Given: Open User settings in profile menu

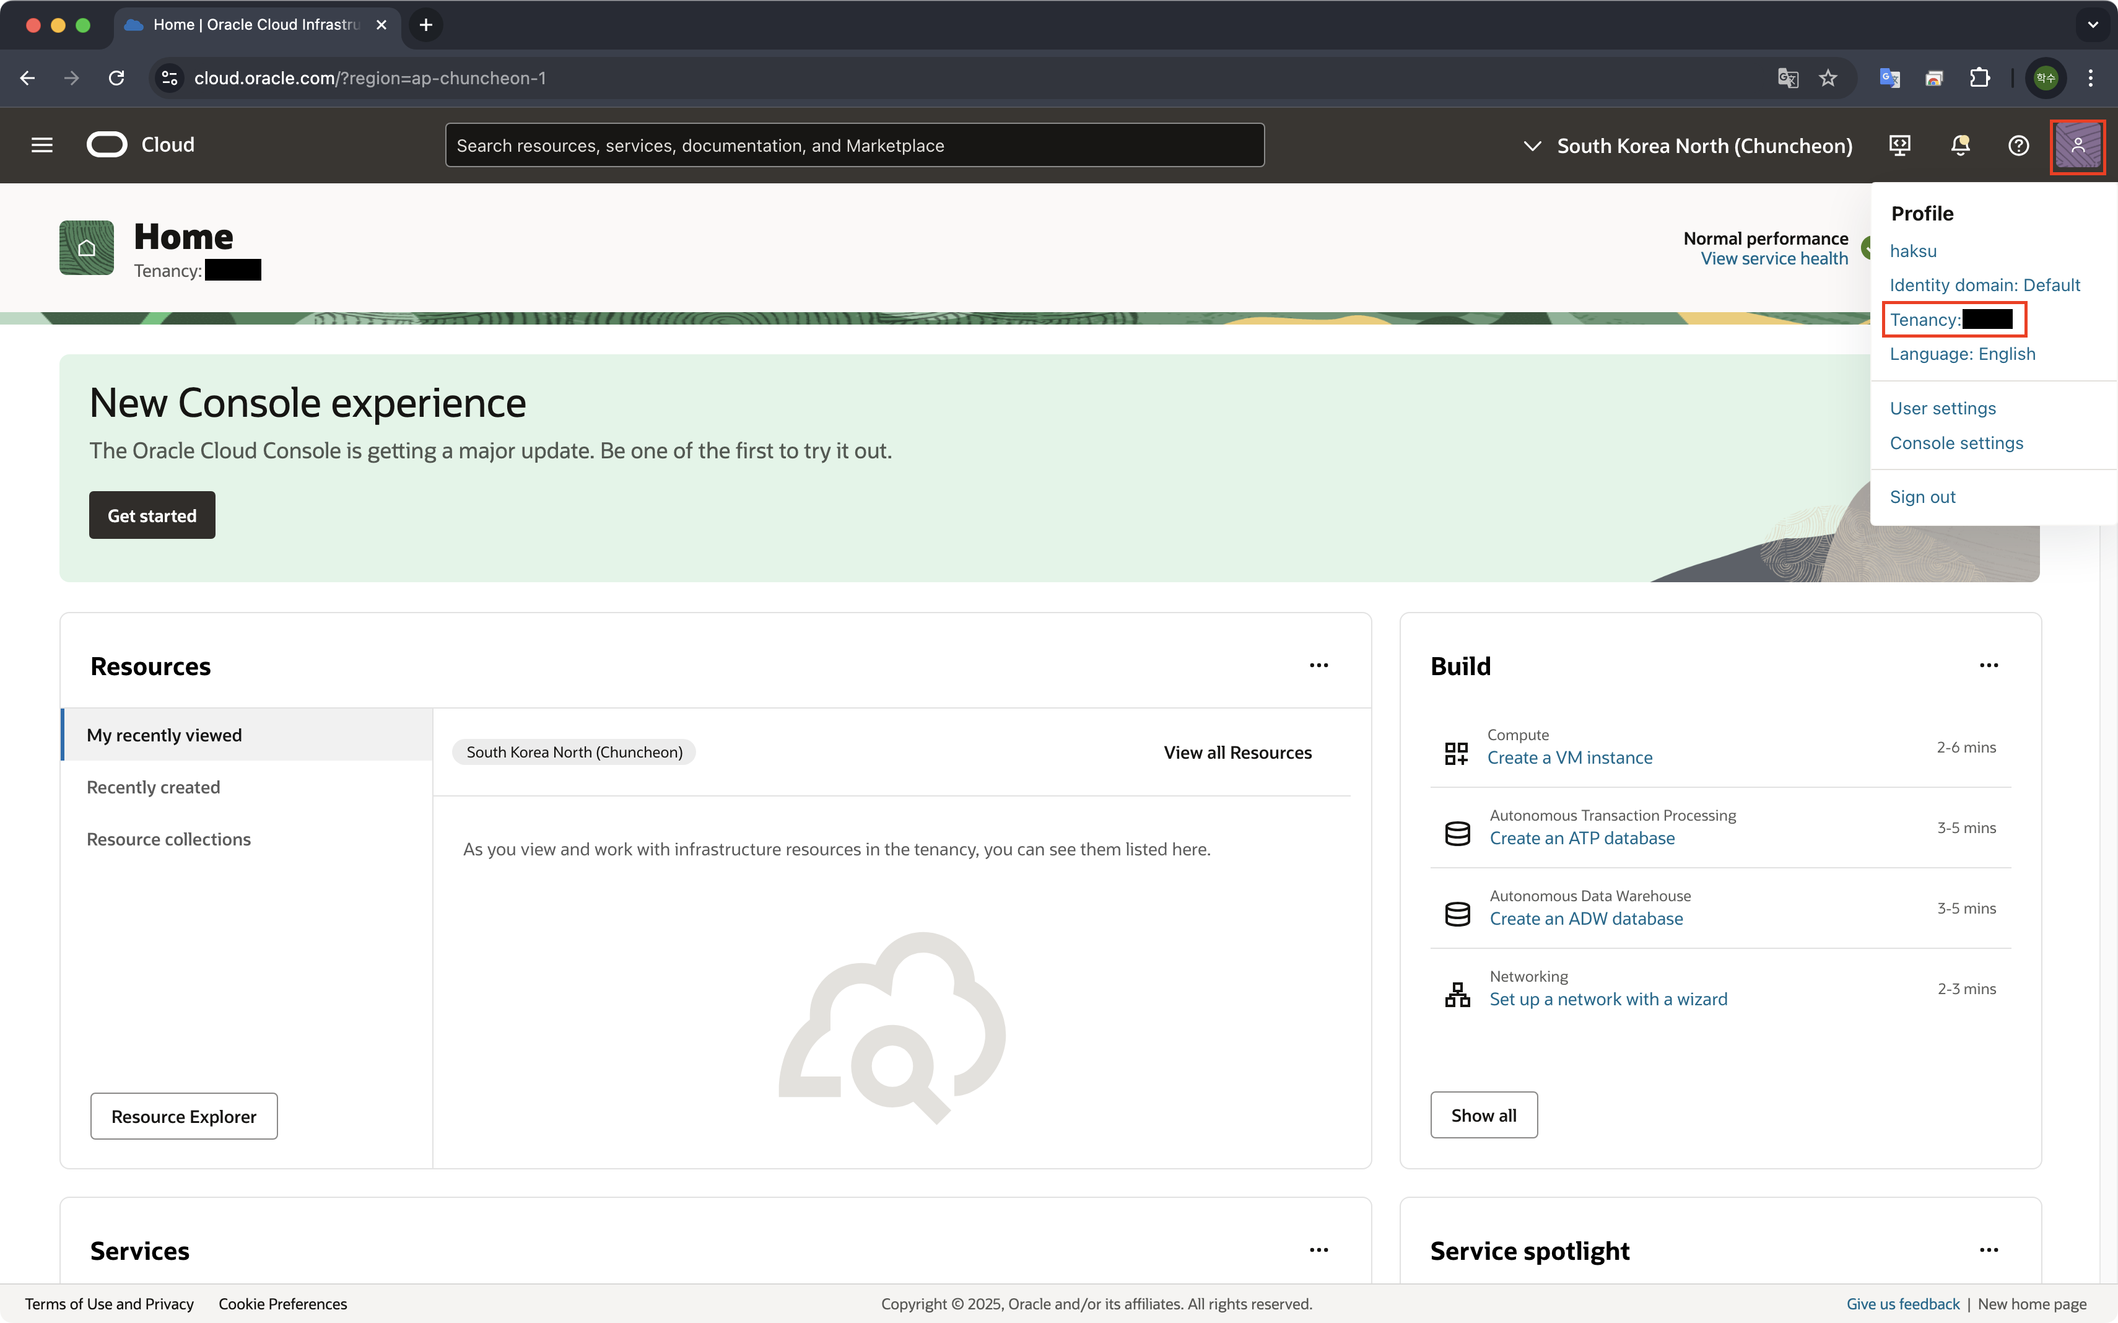Looking at the screenshot, I should [1942, 409].
